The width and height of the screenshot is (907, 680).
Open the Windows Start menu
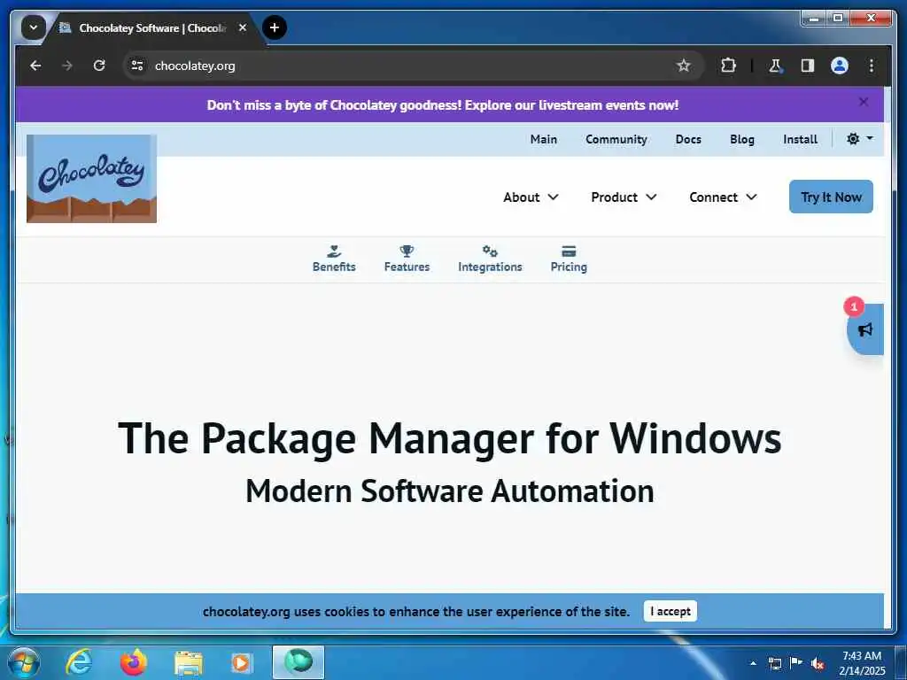click(x=23, y=662)
